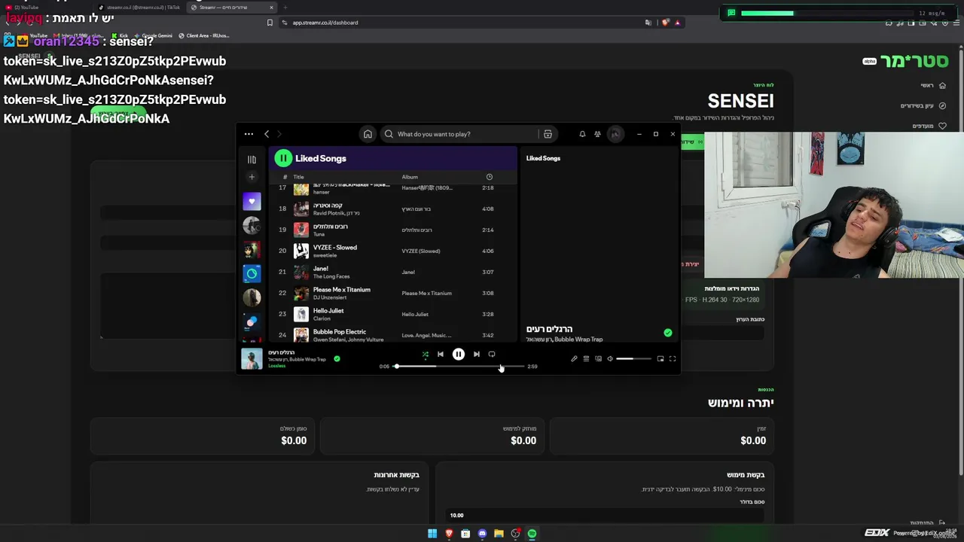Screen dimensions: 964x542
Task: Open Spotify friend activity icon
Action: coord(597,134)
